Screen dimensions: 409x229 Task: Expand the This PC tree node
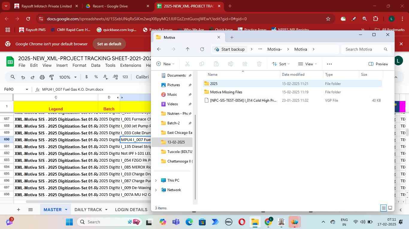click(x=156, y=180)
